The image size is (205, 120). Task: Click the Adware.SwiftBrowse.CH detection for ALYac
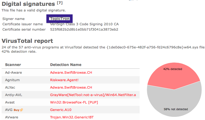(x=71, y=87)
